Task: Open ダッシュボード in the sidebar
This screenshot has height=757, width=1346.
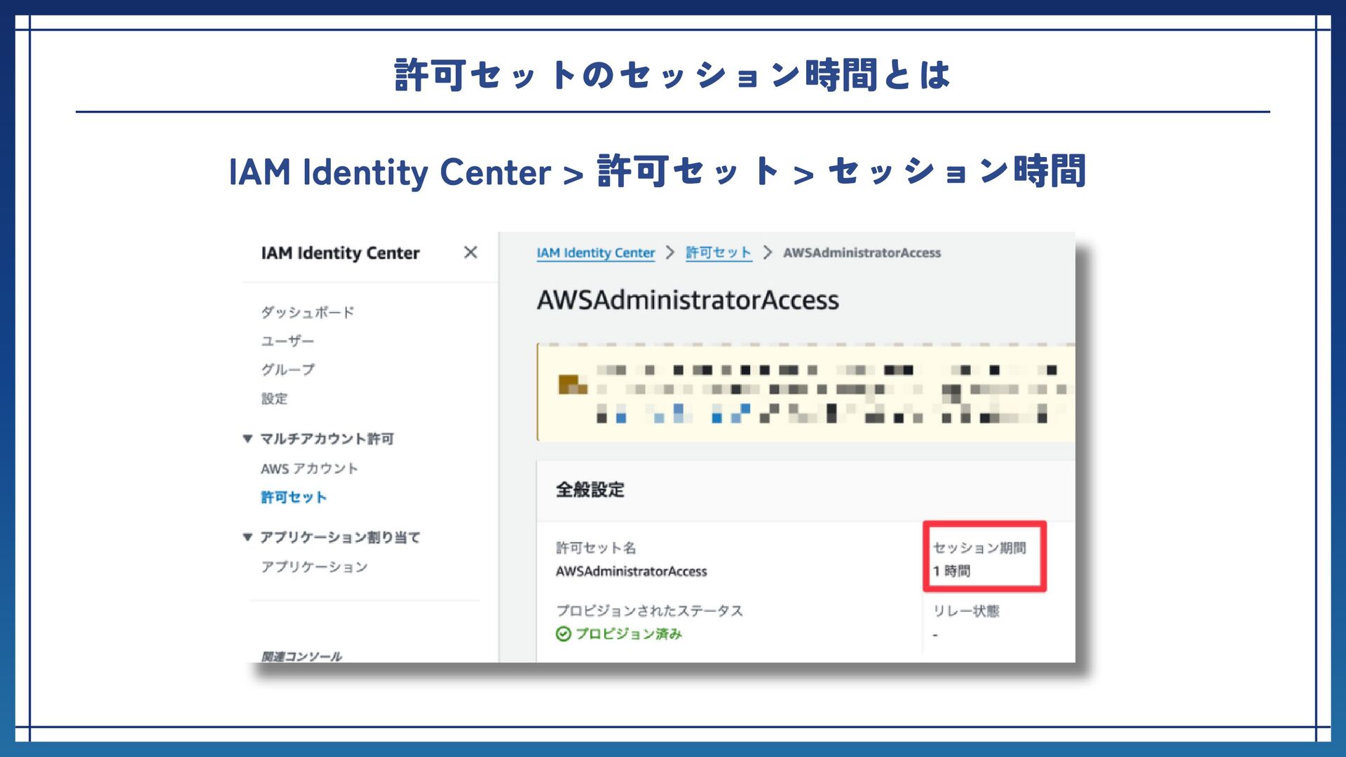Action: [x=307, y=312]
